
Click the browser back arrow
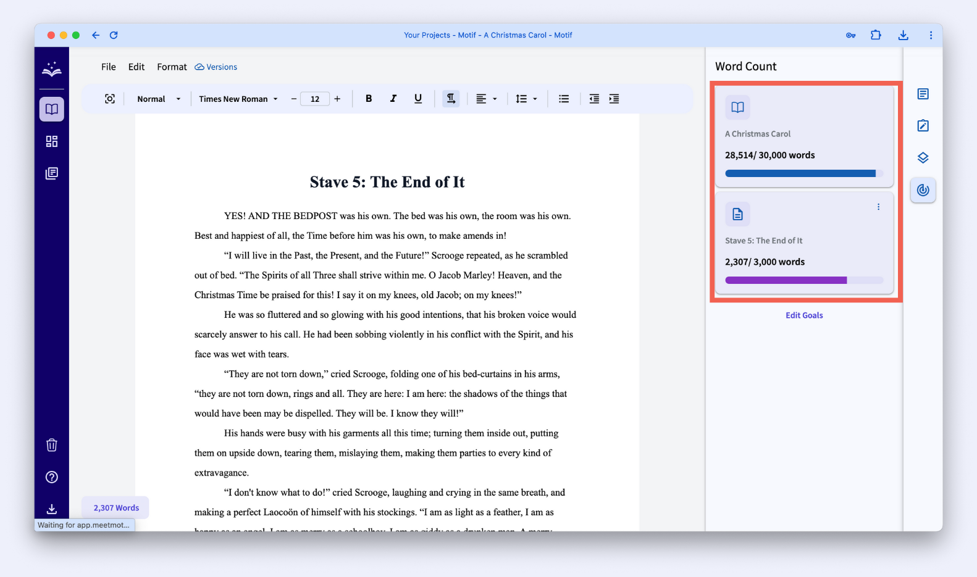point(96,35)
